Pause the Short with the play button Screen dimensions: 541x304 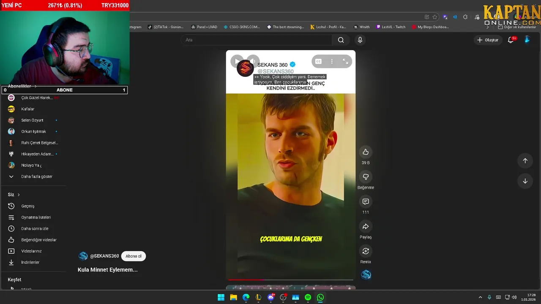pos(237,61)
